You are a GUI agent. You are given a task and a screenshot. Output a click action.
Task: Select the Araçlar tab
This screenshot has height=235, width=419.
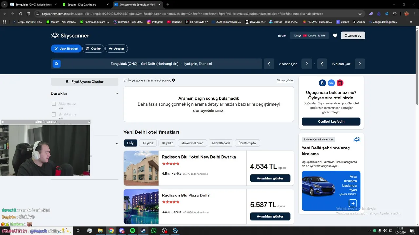click(x=117, y=49)
